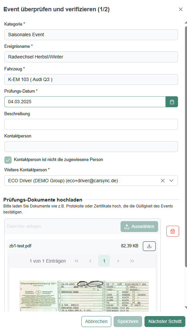This screenshot has height=328, width=187.
Task: Proceed with Nächster Schritt button
Action: coord(165,321)
